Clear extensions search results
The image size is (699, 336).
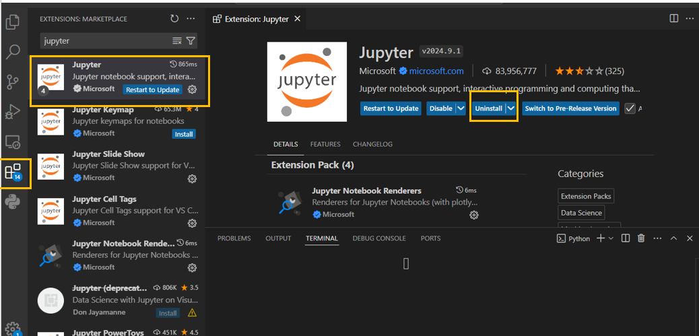pos(177,41)
